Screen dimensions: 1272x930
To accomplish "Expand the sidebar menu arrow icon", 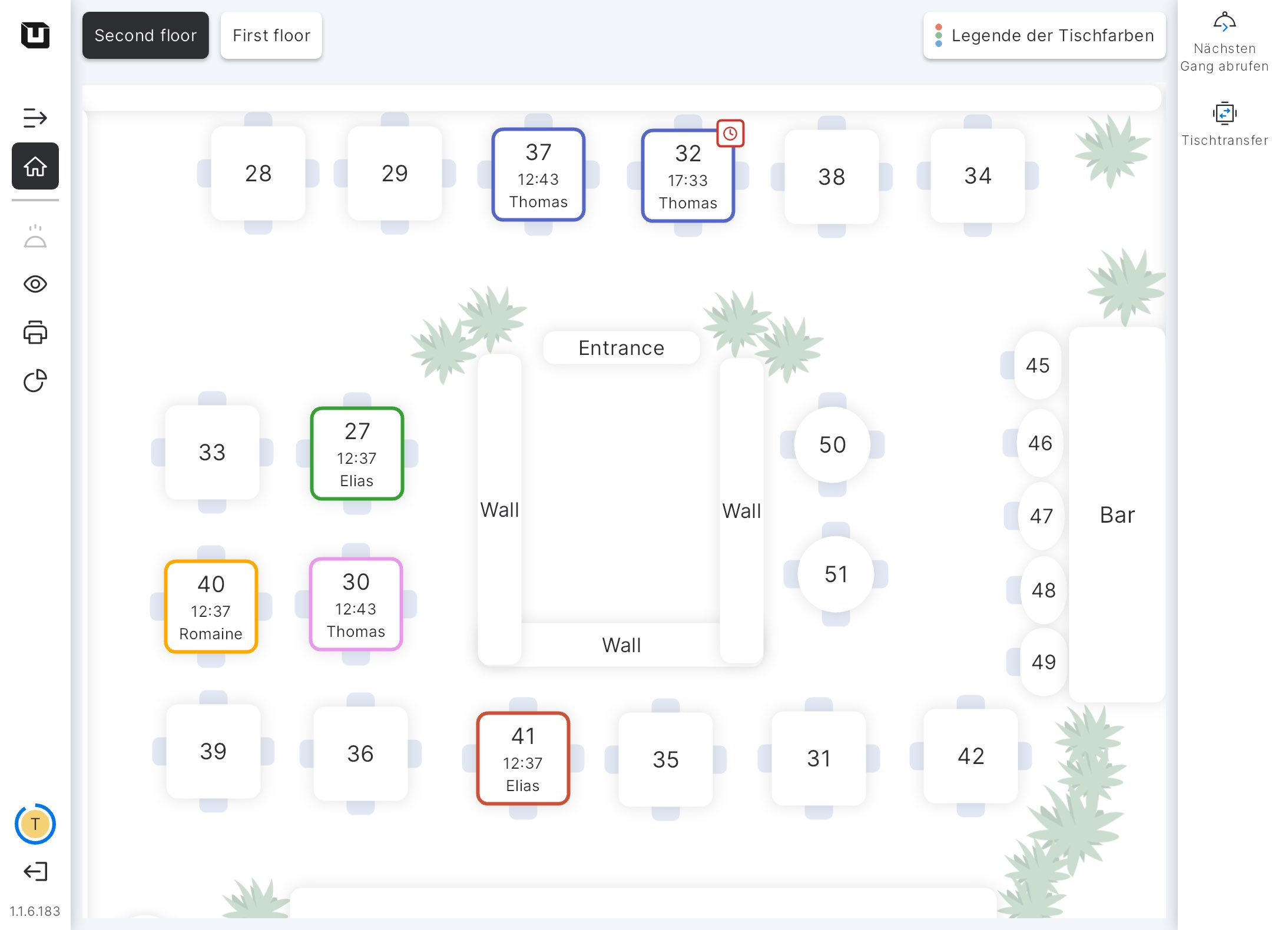I will (35, 118).
